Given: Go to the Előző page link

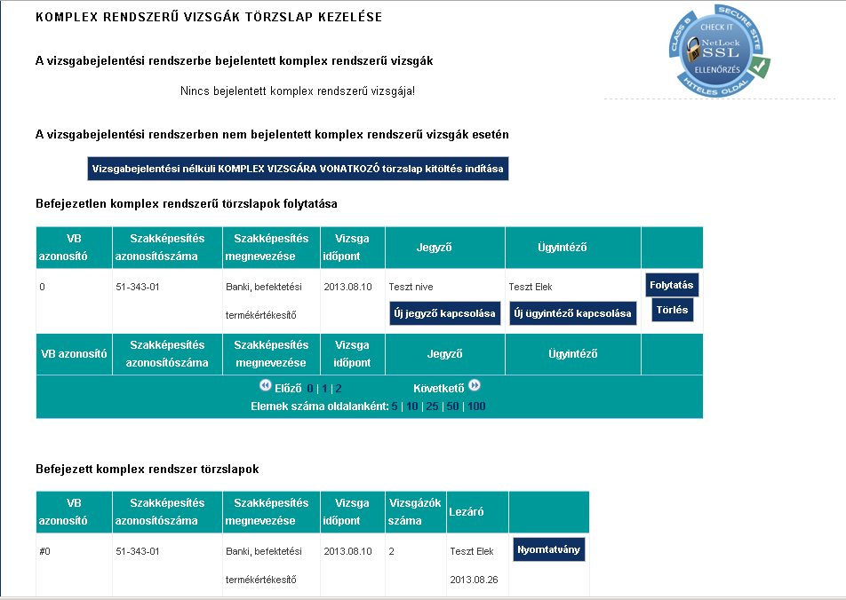Looking at the screenshot, I should pos(288,388).
